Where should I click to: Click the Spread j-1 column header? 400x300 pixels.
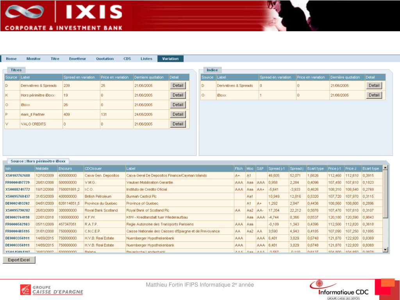(278, 169)
